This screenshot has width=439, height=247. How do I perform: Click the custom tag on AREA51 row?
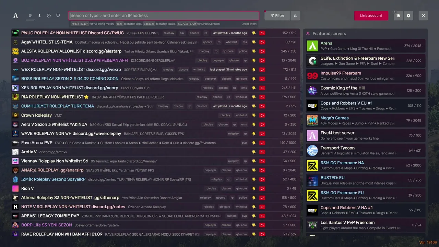(x=232, y=216)
